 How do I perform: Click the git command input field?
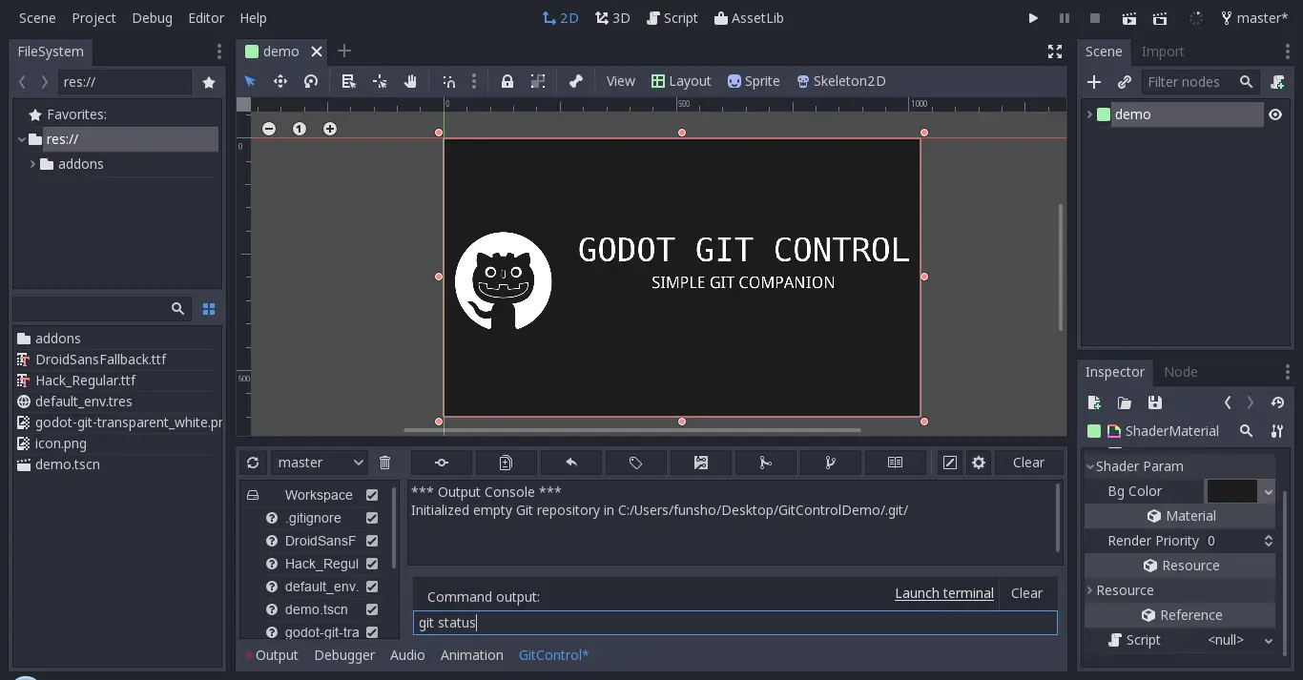(734, 623)
